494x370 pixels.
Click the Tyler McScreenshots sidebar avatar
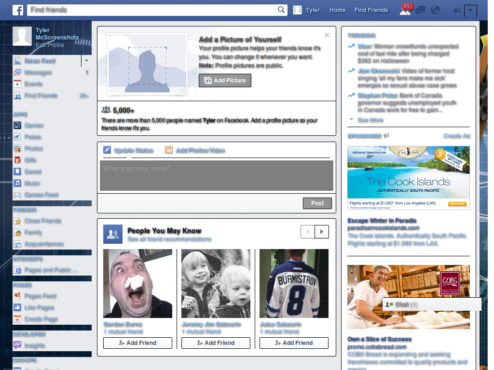coord(22,36)
